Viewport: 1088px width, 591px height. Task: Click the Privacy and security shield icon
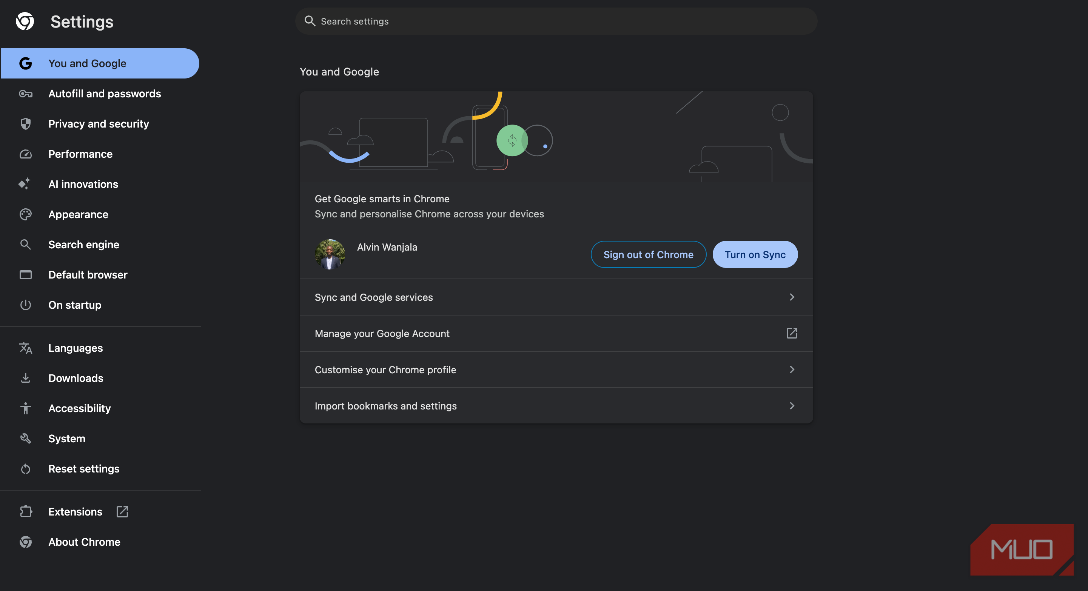25,124
